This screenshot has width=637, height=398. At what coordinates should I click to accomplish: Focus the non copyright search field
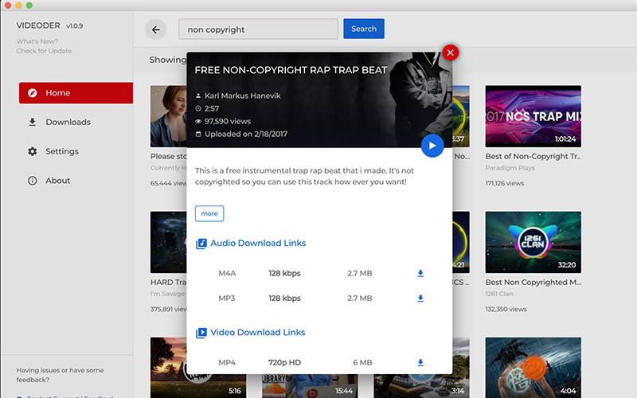coord(258,29)
